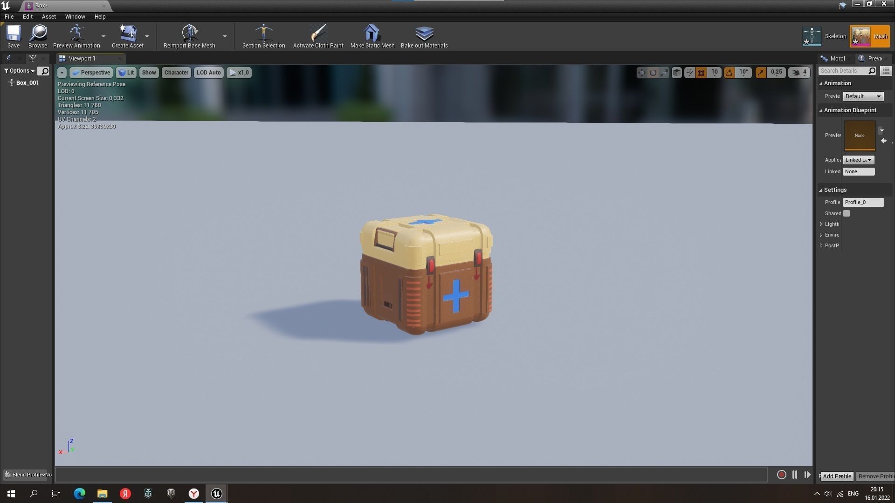Click the Character viewport button
Viewport: 895px width, 503px height.
click(176, 73)
